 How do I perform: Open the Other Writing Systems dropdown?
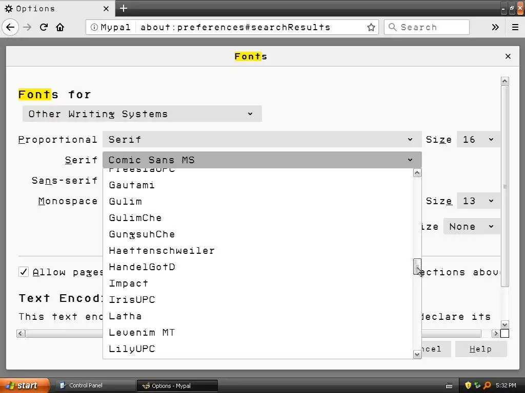coord(142,114)
